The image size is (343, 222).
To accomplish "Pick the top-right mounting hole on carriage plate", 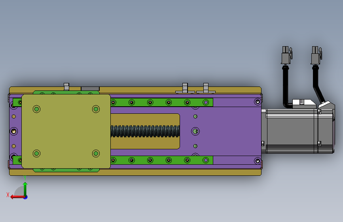I will [x=96, y=109].
